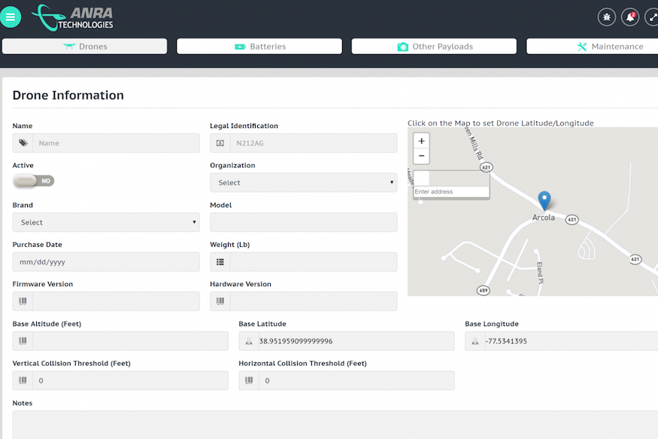Image resolution: width=658 pixels, height=439 pixels.
Task: Switch to the Drones tab
Action: point(84,47)
